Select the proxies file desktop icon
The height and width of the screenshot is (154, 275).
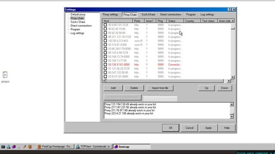(5, 77)
